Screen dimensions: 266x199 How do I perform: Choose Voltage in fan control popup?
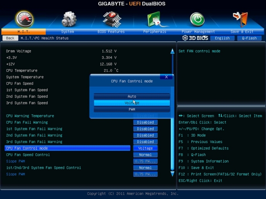point(132,103)
